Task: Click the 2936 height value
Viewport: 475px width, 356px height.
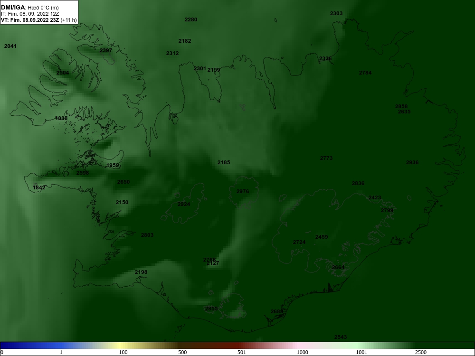Action: [x=412, y=162]
